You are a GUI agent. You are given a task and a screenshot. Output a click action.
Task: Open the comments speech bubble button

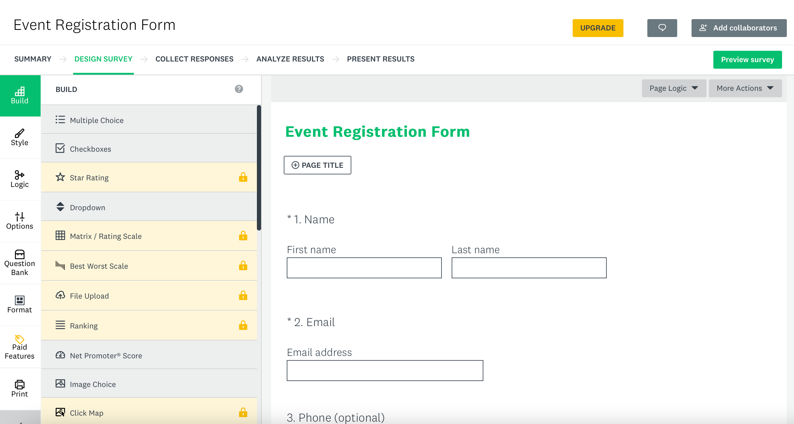[x=662, y=28]
